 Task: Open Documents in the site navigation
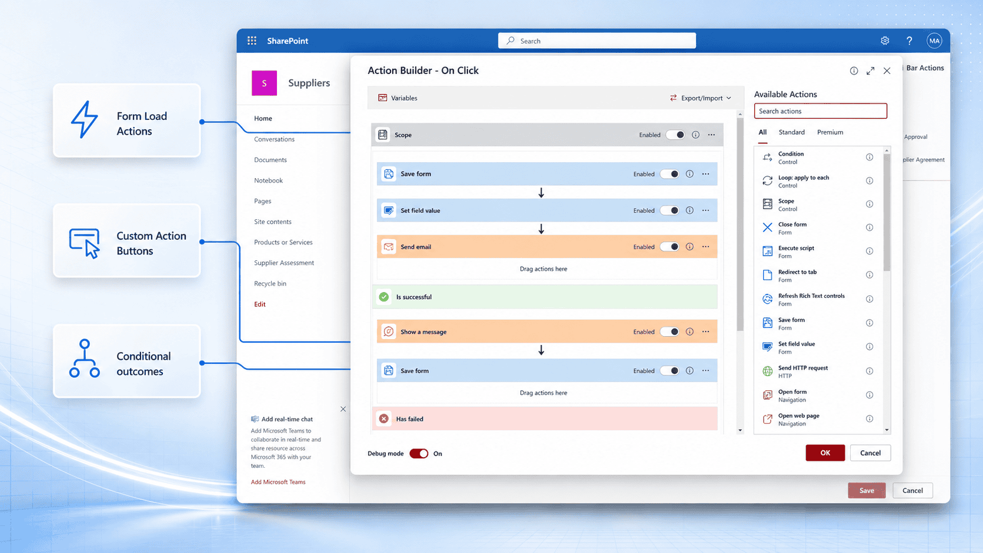click(270, 160)
